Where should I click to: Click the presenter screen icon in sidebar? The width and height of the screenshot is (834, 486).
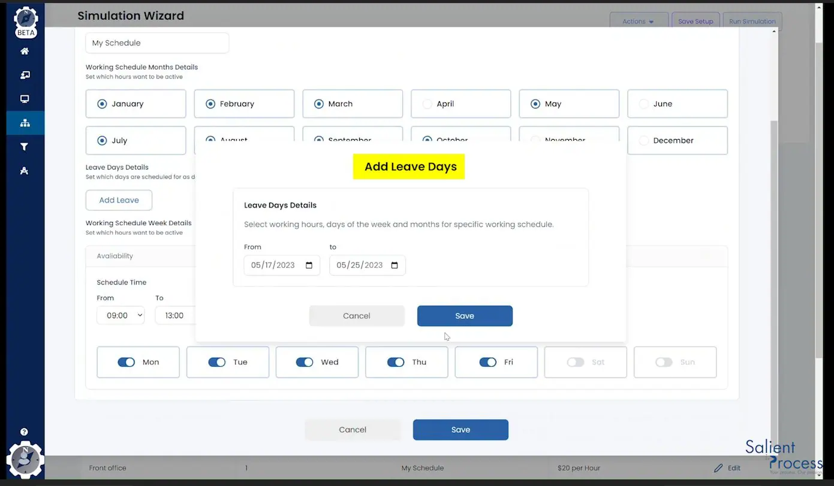coord(25,75)
